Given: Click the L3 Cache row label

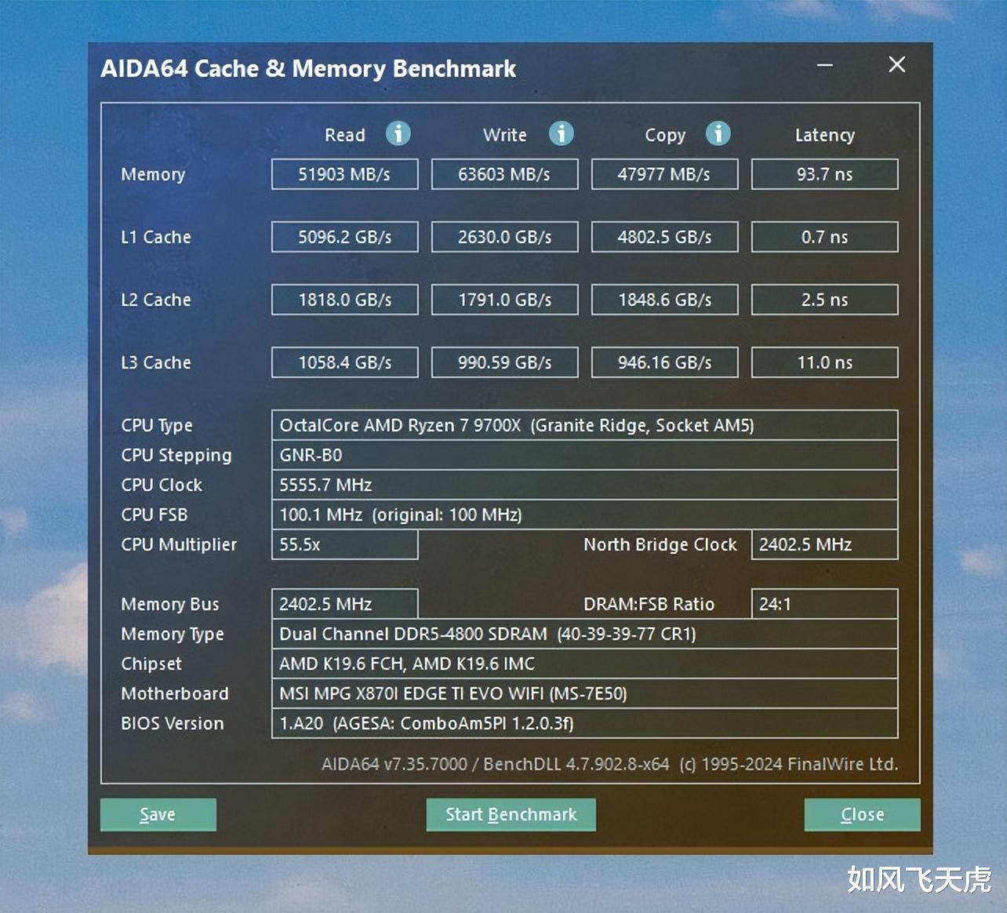Looking at the screenshot, I should tap(156, 362).
